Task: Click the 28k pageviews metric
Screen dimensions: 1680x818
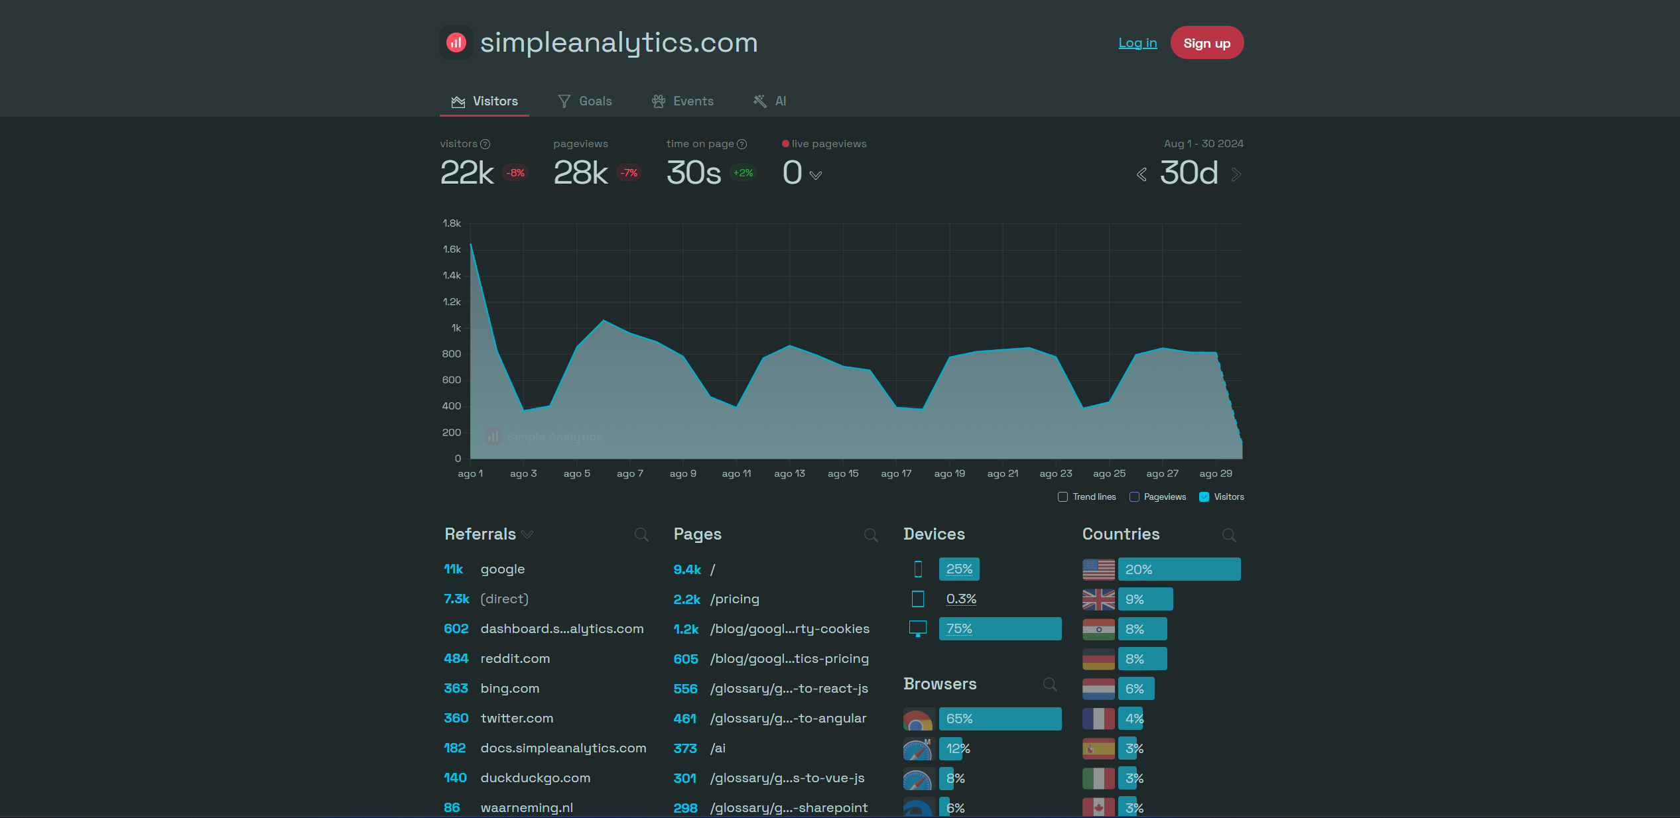Action: tap(580, 173)
